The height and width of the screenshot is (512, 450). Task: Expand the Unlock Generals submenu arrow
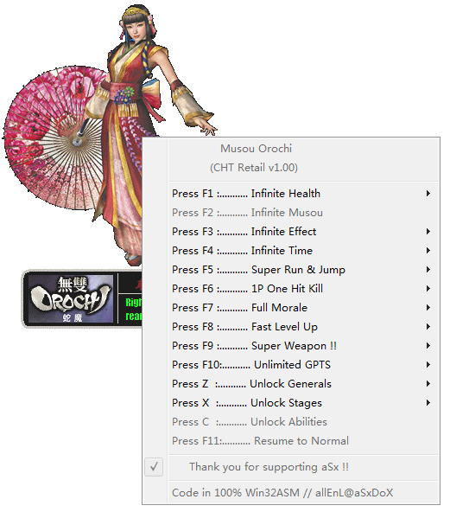[x=428, y=384]
